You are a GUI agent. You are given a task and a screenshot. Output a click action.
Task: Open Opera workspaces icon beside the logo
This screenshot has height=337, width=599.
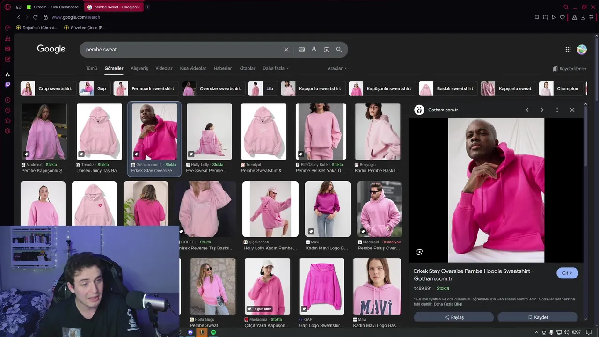point(19,7)
